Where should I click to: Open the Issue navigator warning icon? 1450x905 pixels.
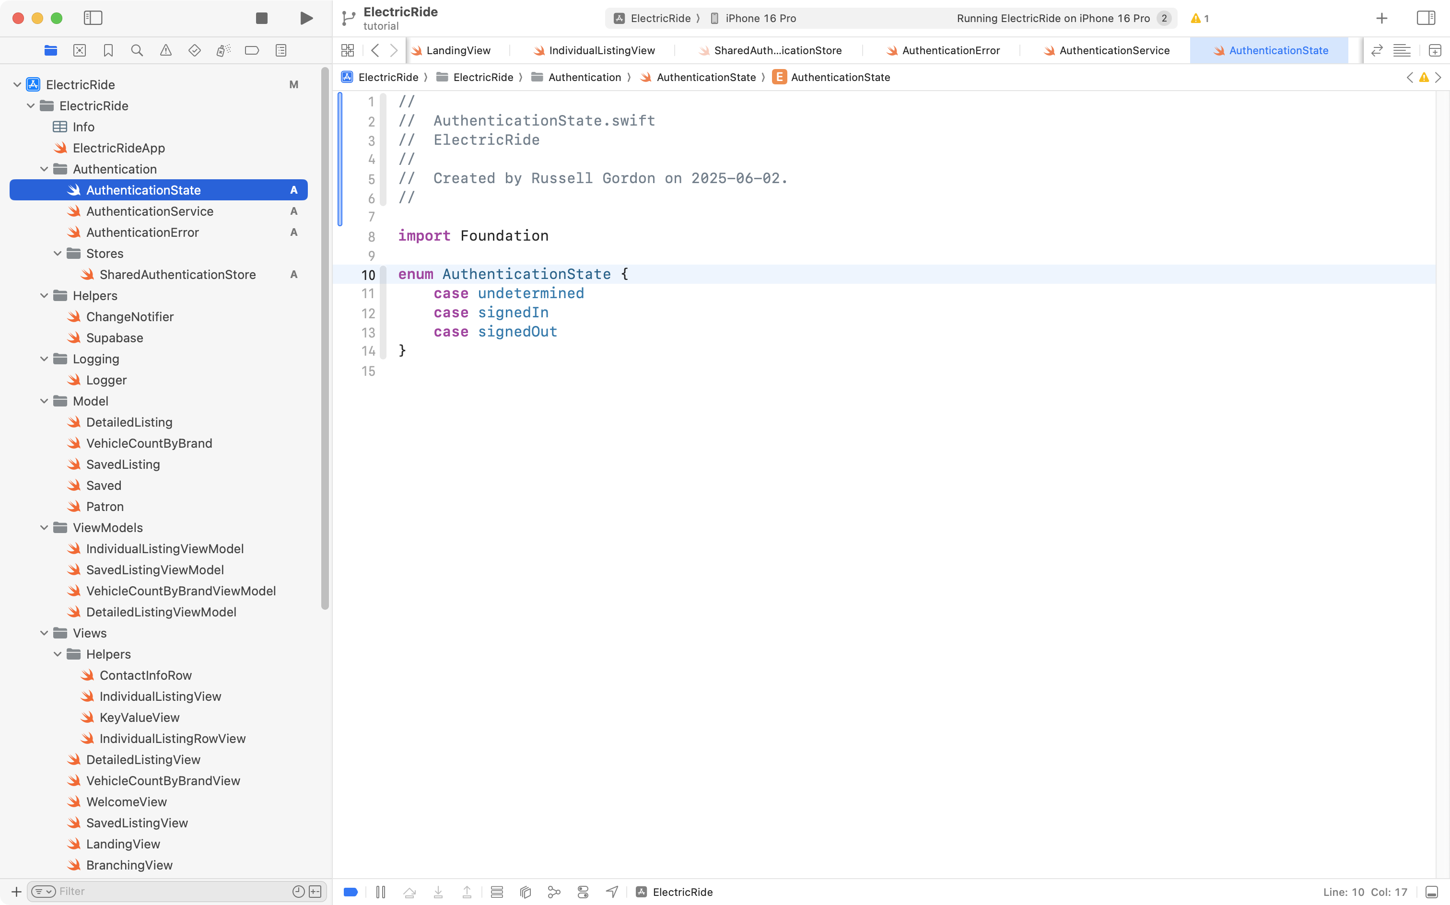coord(166,50)
